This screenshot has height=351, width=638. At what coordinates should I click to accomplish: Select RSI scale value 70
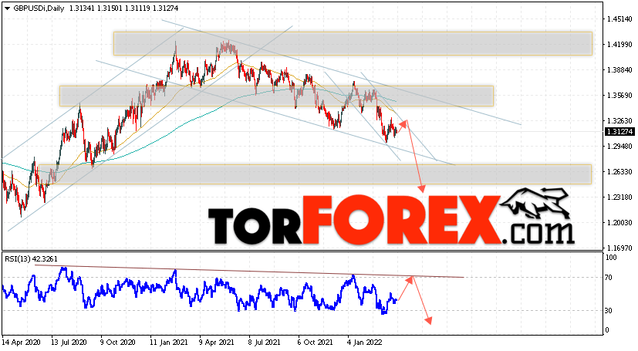click(609, 278)
